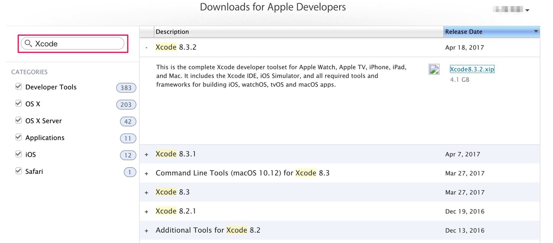Uncheck the Safari category checkbox
Image resolution: width=553 pixels, height=243 pixels.
18,171
